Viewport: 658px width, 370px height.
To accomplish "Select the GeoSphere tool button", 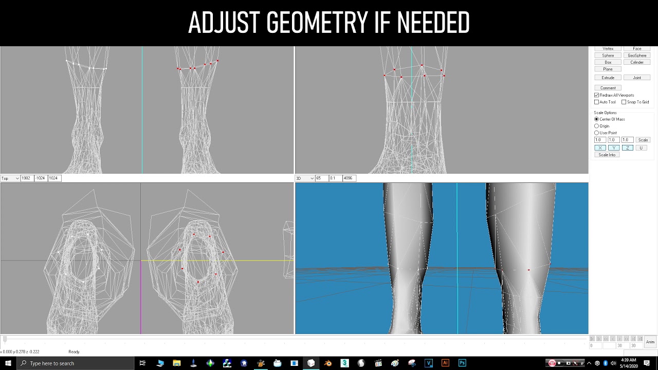I will 637,55.
